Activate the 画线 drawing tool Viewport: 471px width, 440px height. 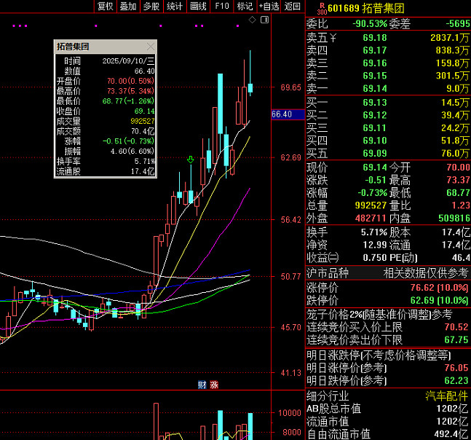point(198,7)
